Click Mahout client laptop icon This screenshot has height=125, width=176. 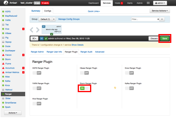(x=3, y=89)
